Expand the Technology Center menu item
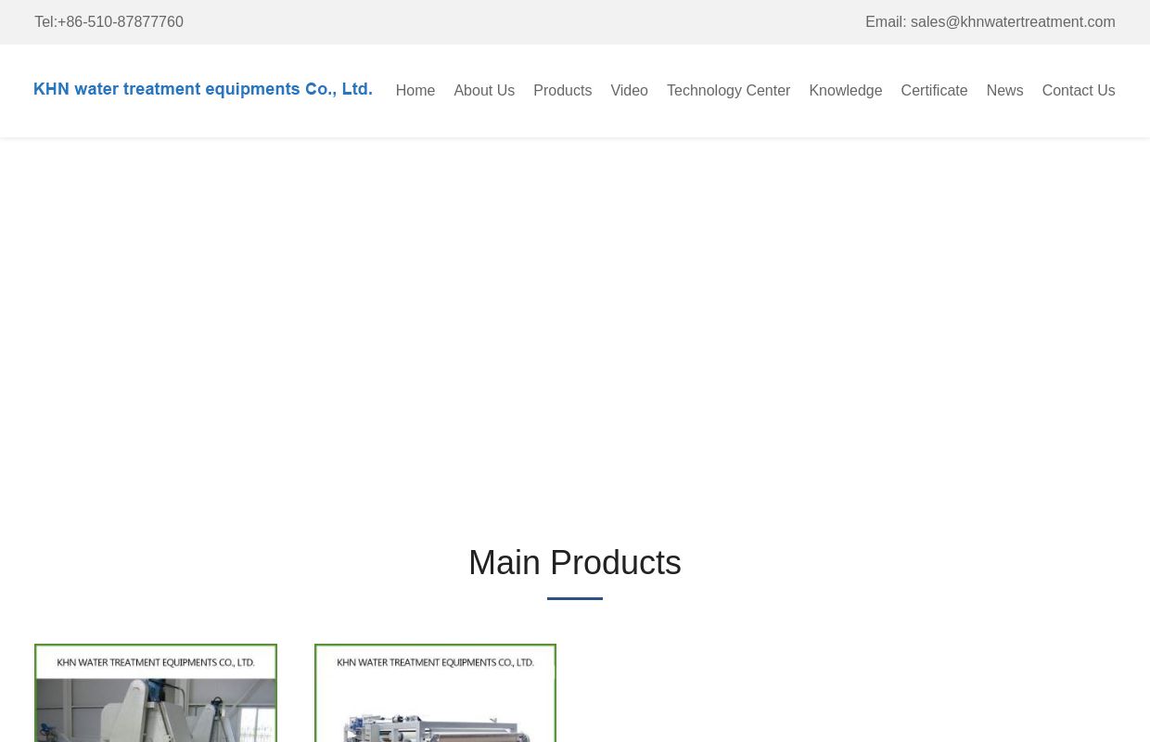The width and height of the screenshot is (1150, 742). (x=728, y=91)
